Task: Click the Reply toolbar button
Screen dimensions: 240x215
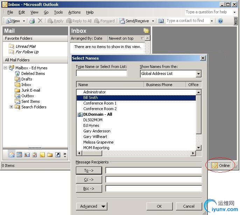Action: click(x=56, y=21)
